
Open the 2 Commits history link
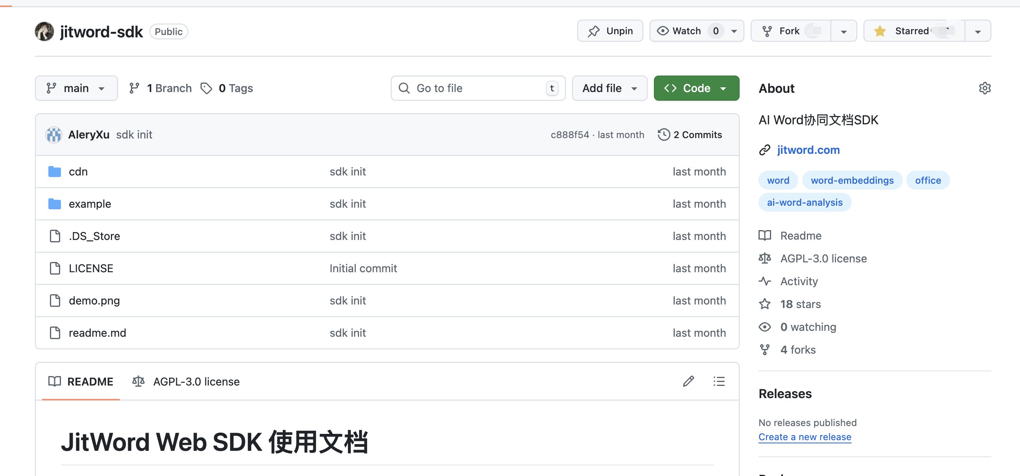(690, 135)
